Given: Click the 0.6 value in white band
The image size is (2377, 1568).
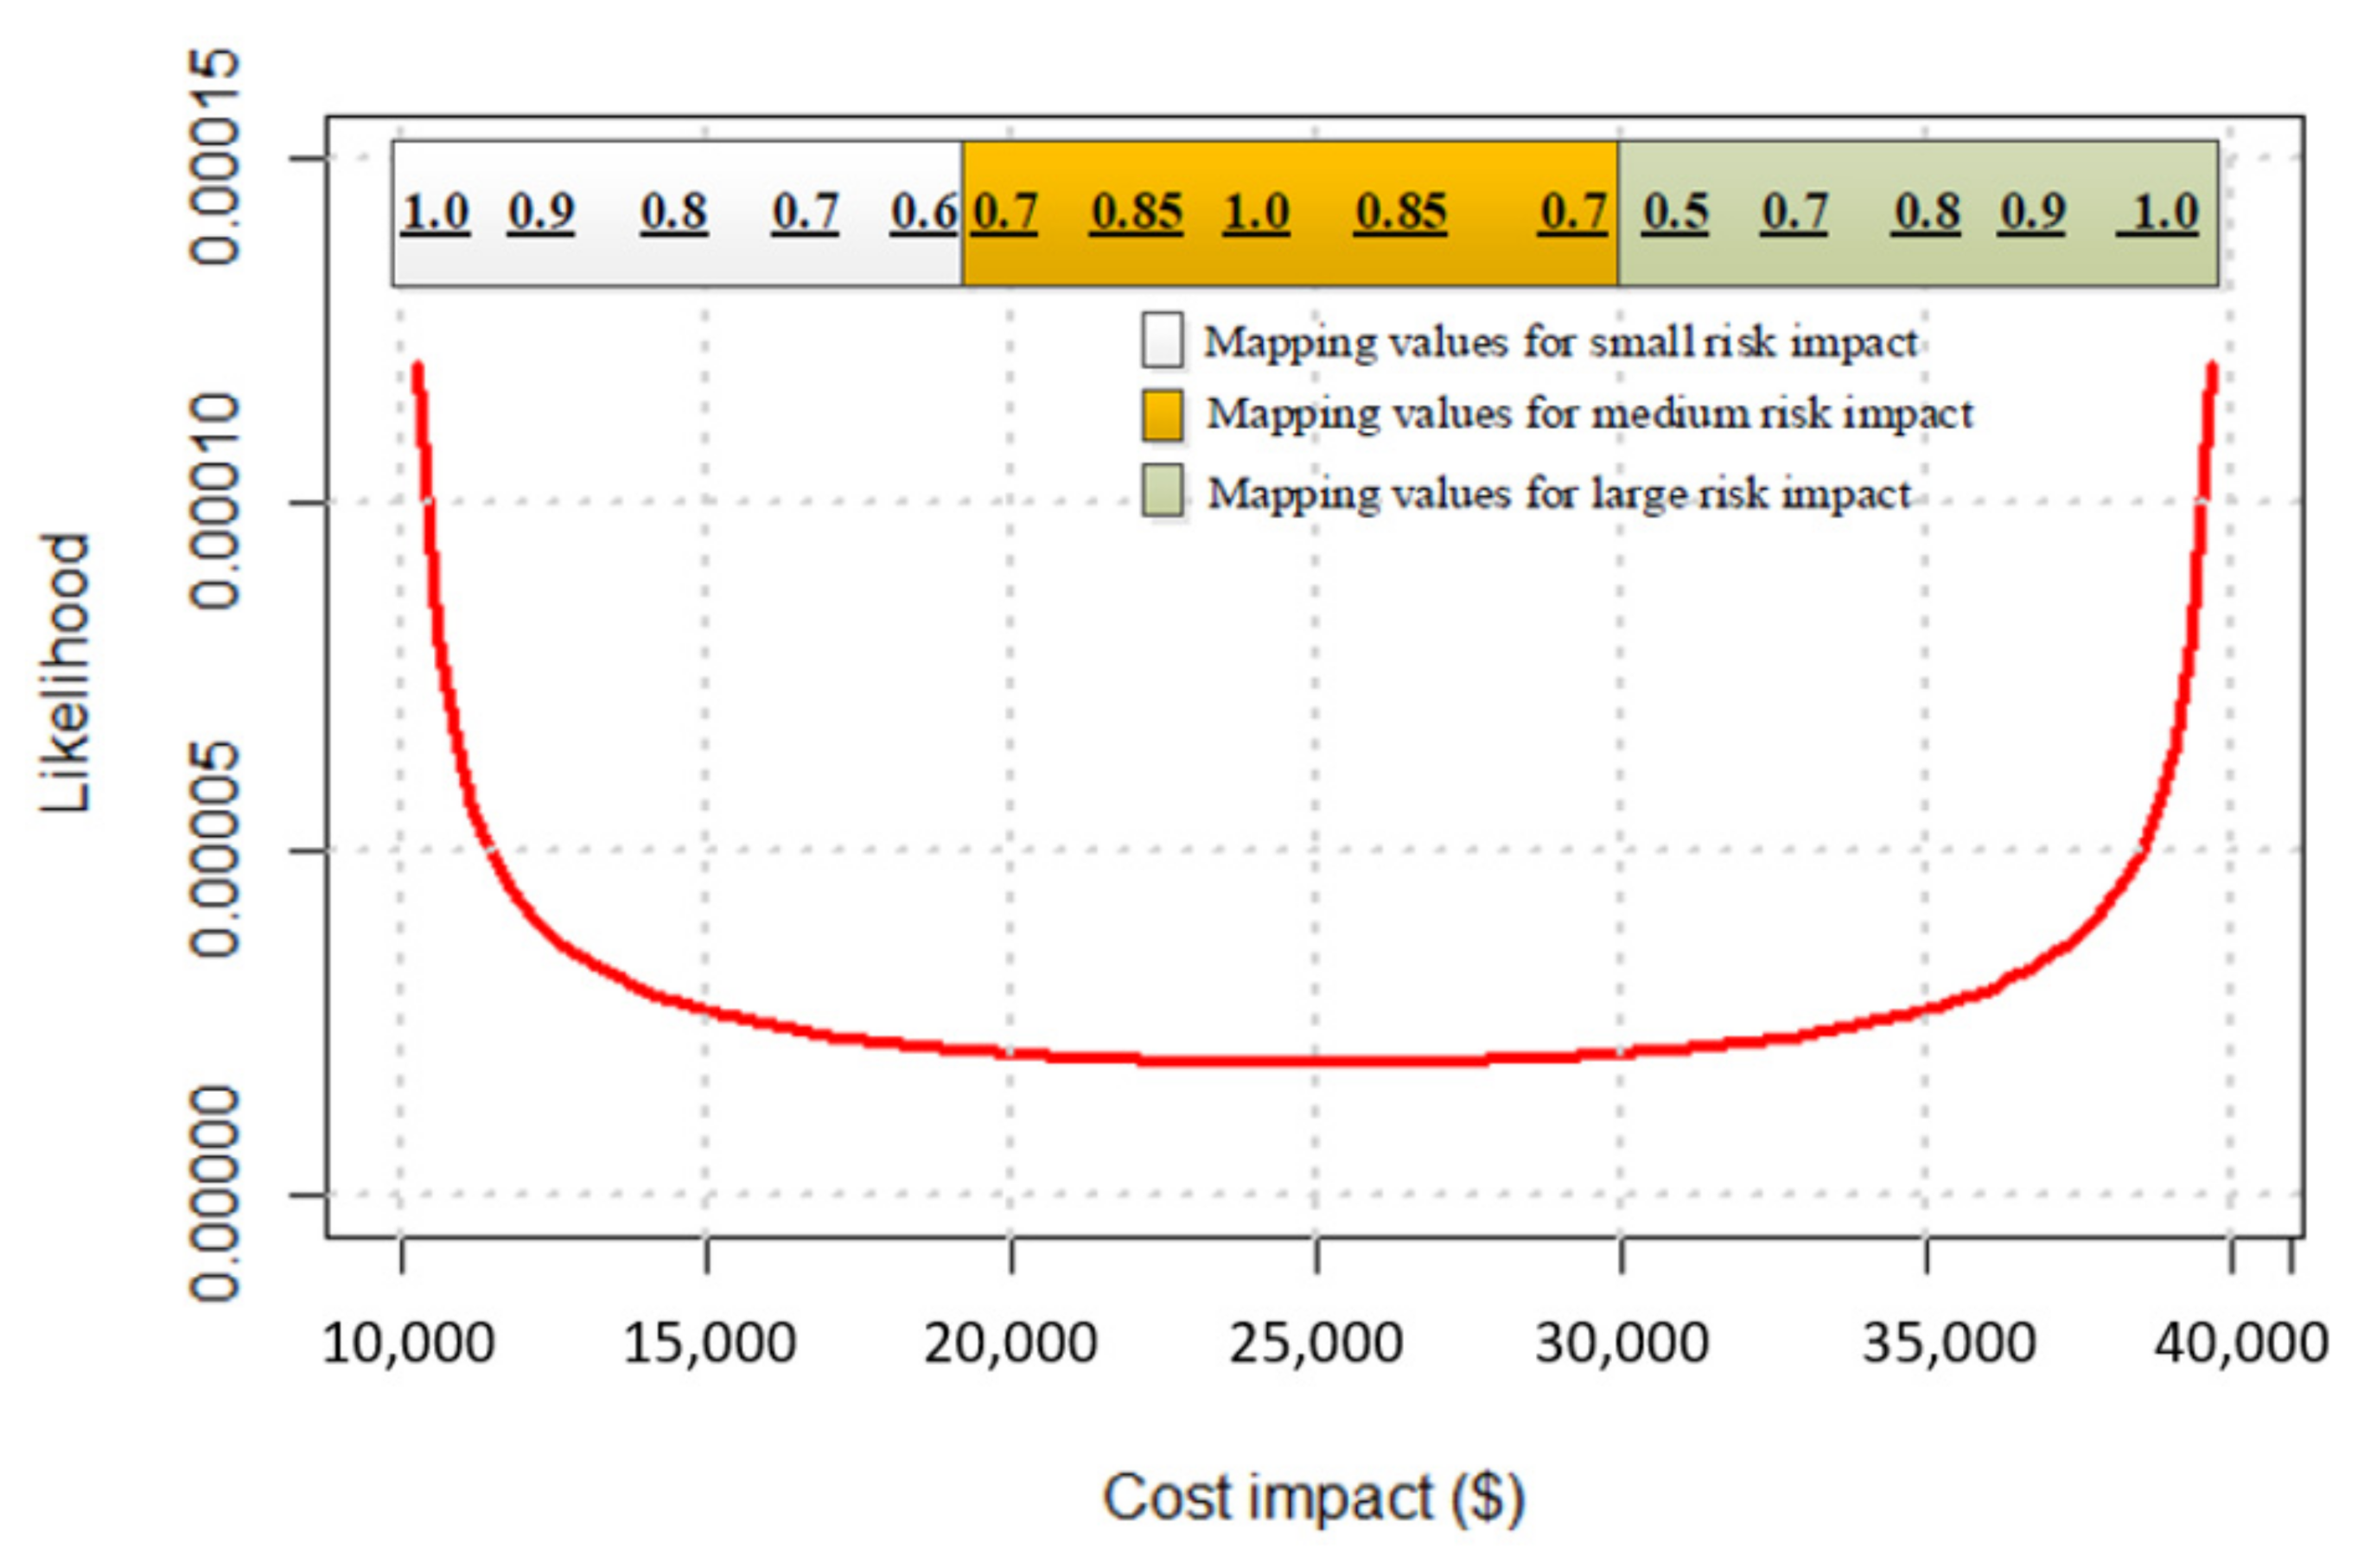Looking at the screenshot, I should click(924, 212).
